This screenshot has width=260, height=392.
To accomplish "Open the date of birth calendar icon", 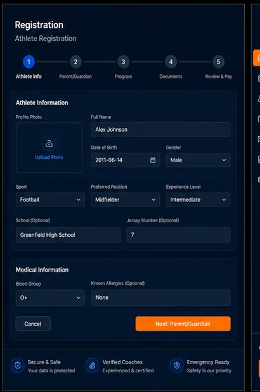I will point(153,160).
